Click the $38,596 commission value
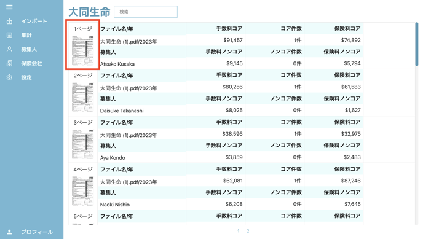Viewport: 423px width, 239px height. [x=232, y=134]
